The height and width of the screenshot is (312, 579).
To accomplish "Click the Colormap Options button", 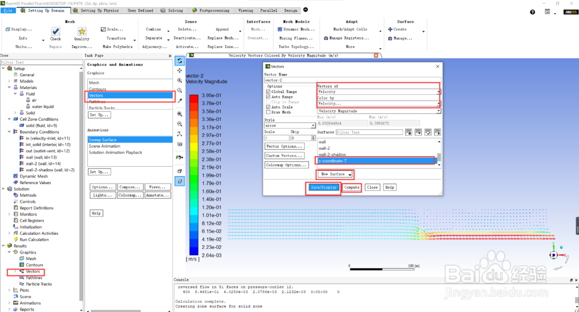I will 286,165.
